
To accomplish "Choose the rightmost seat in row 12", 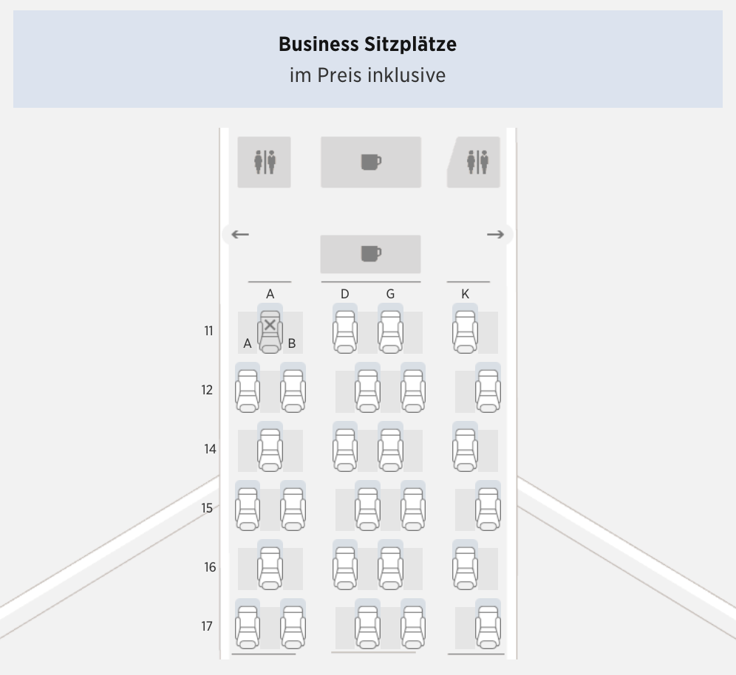I will pyautogui.click(x=488, y=389).
